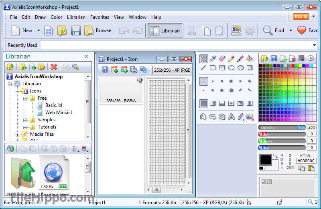Click the Opacity slider bar
The width and height of the screenshot is (321, 209).
[282, 127]
